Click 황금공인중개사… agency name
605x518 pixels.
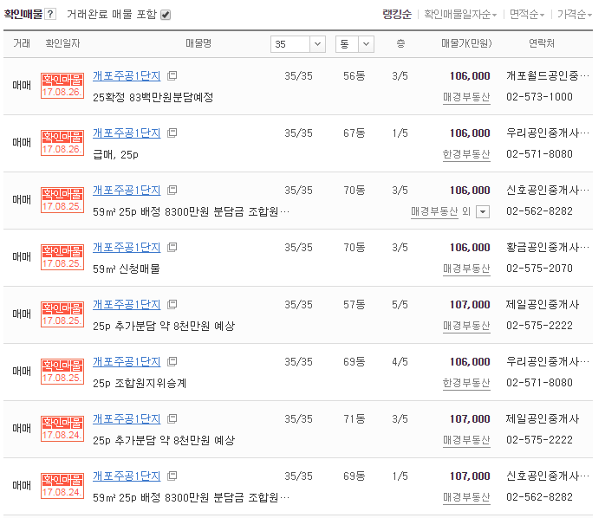tap(548, 247)
